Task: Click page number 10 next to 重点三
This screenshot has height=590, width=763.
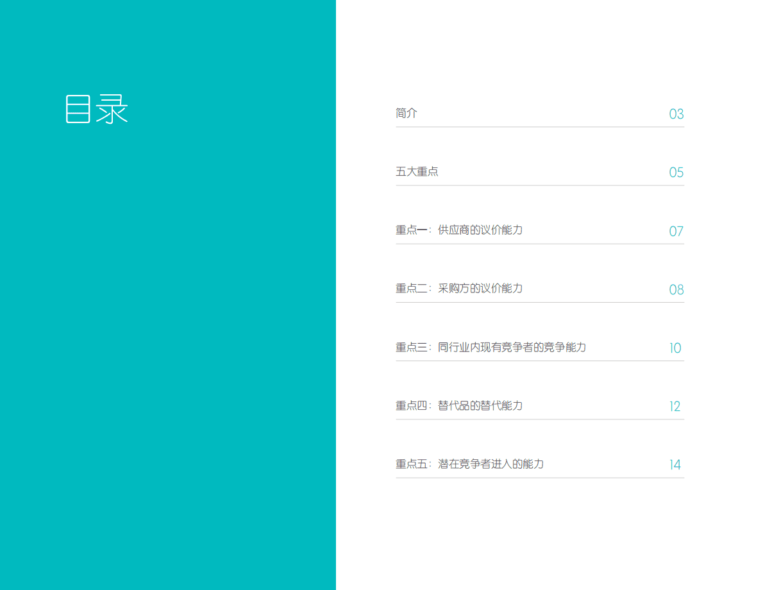Action: (x=675, y=348)
